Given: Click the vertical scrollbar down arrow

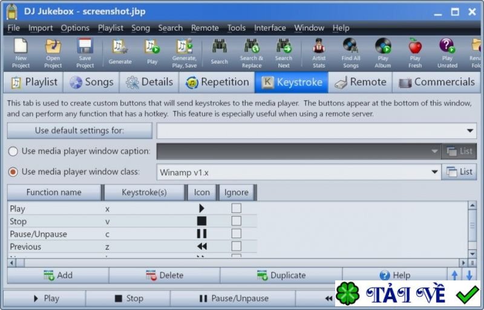Looking at the screenshot, I should (473, 254).
